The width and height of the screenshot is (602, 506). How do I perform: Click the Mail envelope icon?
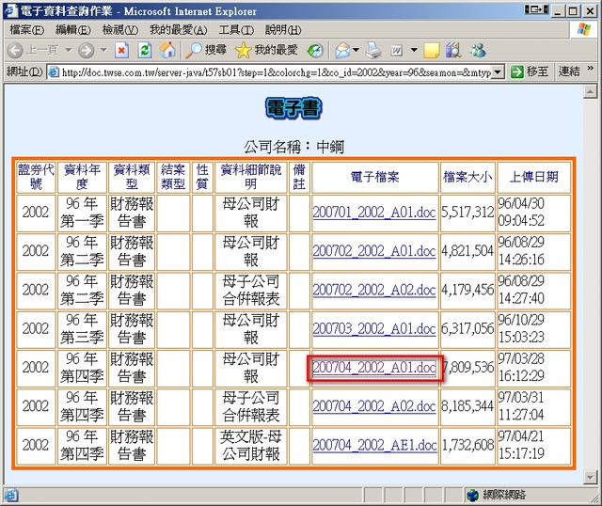click(342, 50)
